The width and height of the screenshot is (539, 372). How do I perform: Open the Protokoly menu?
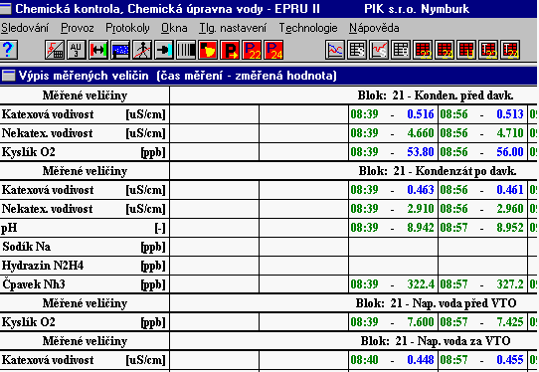[x=127, y=28]
